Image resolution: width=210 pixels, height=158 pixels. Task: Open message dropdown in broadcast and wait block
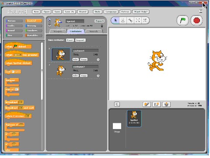21,108
